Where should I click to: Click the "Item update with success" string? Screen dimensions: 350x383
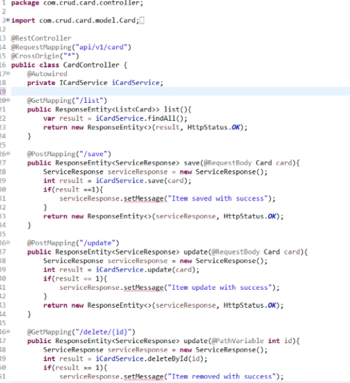pyautogui.click(x=219, y=287)
